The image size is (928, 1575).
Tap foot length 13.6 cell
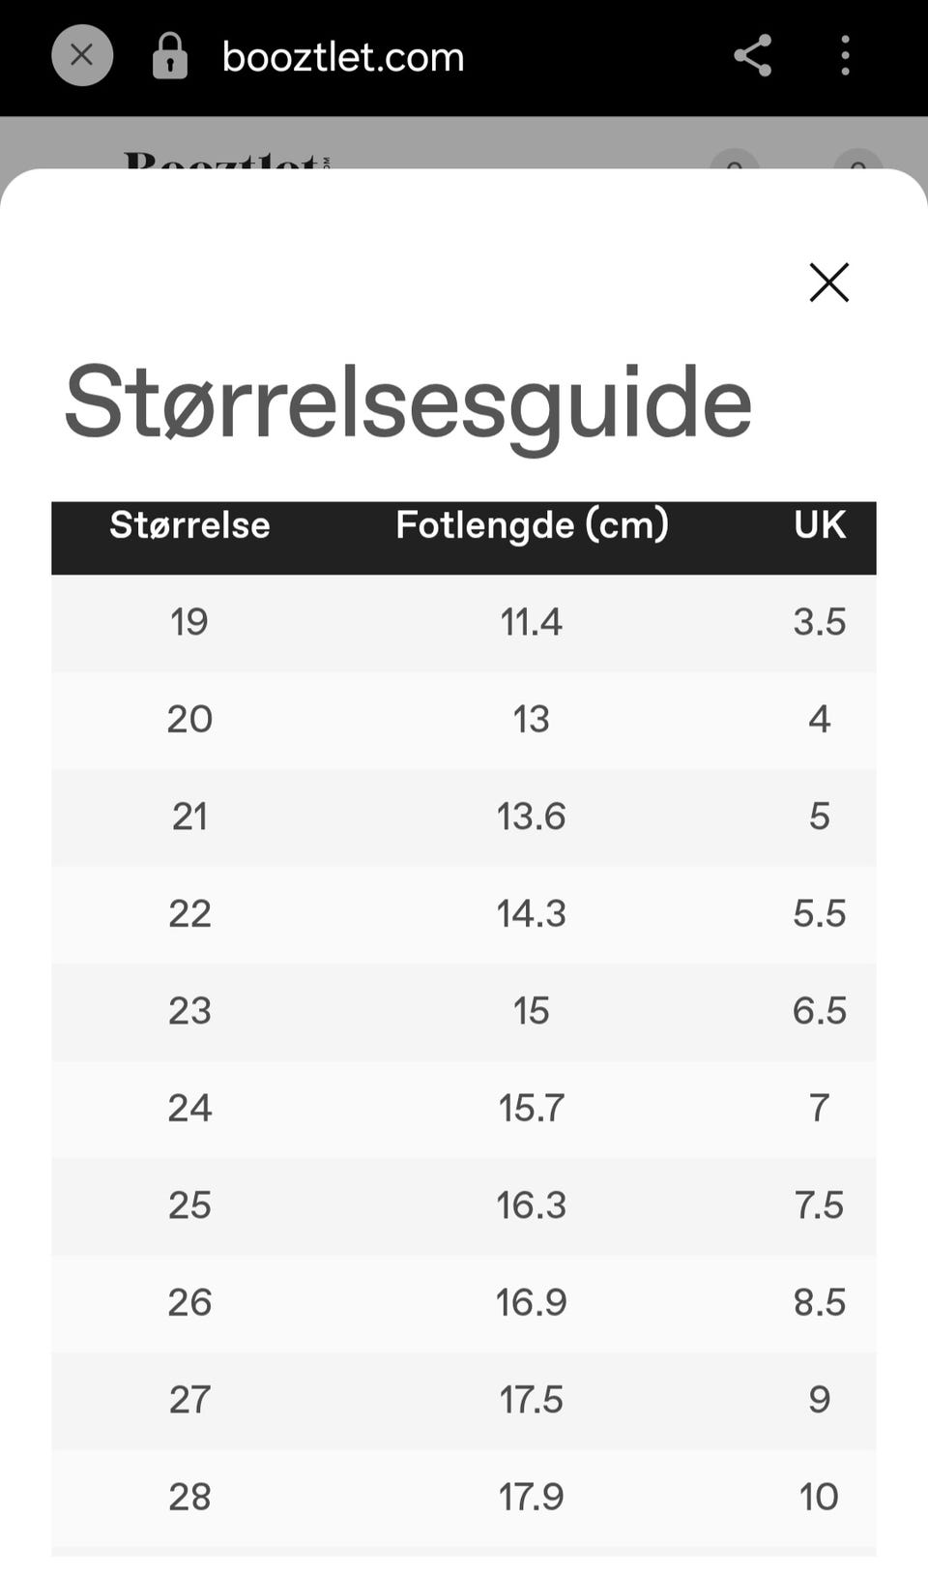click(x=531, y=817)
